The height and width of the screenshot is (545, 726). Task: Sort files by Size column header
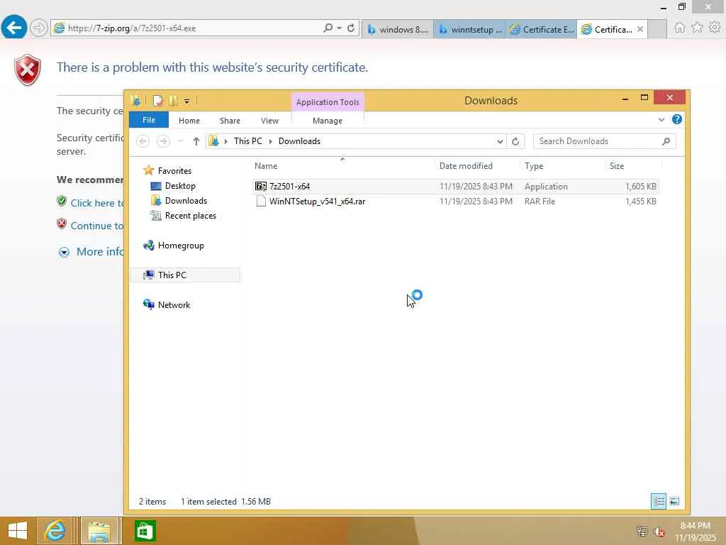tap(617, 166)
